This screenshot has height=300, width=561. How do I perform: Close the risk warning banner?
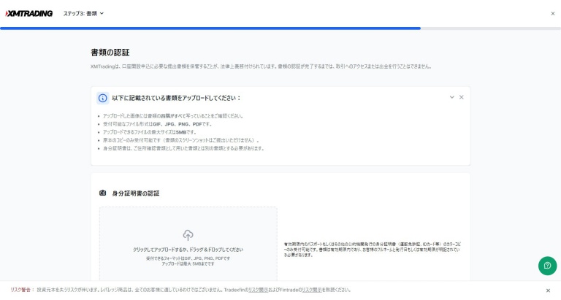(548, 291)
